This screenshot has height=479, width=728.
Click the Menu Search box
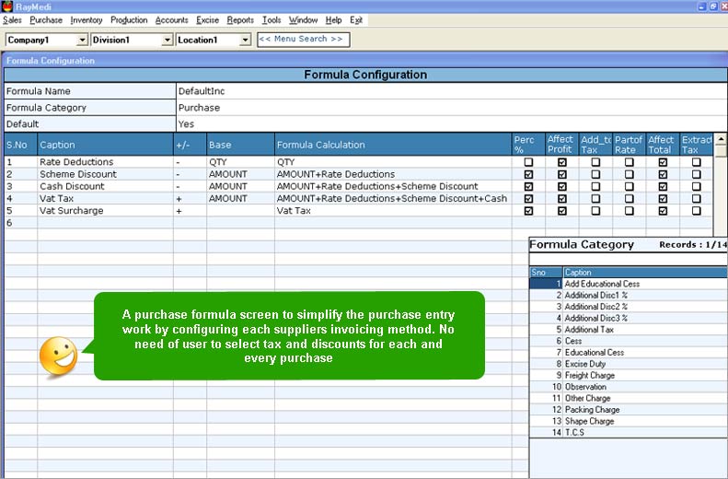coord(303,40)
